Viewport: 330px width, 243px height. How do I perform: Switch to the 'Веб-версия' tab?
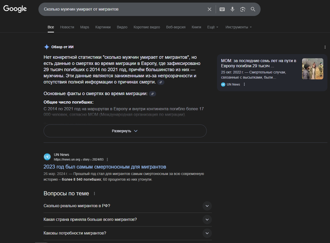[176, 27]
